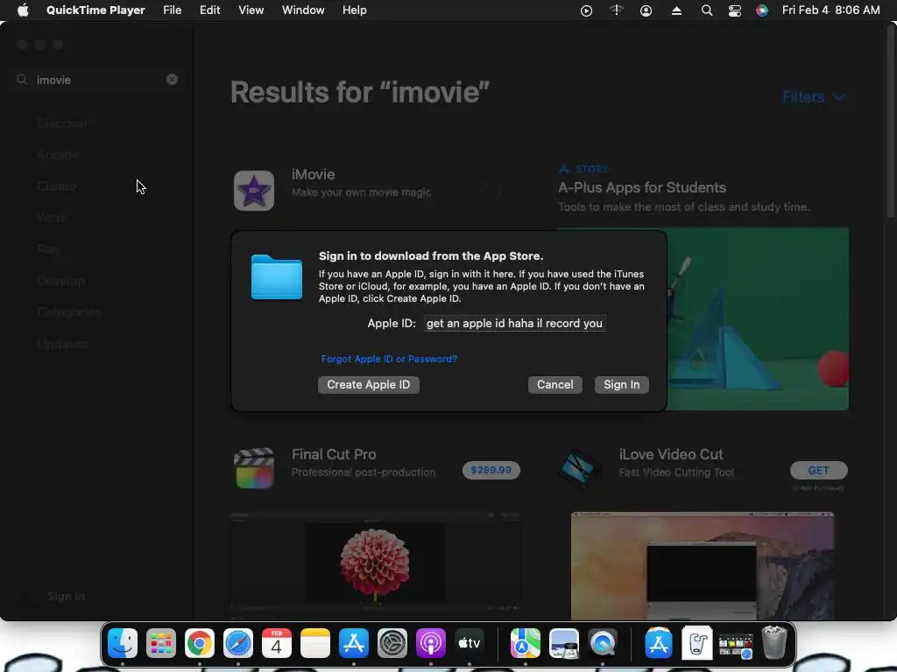897x672 pixels.
Task: Open the Edit menu
Action: [x=210, y=10]
